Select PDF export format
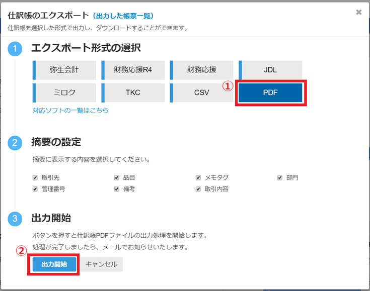 click(x=270, y=92)
